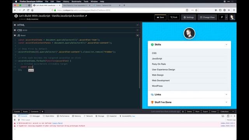Open Collections dropdown arrow in footer
Image resolution: width=249 pixels, height=140 pixels.
click(x=233, y=112)
